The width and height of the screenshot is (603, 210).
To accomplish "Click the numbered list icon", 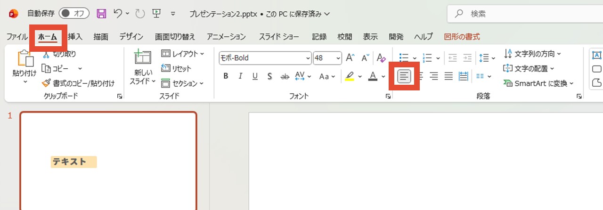I will 428,58.
